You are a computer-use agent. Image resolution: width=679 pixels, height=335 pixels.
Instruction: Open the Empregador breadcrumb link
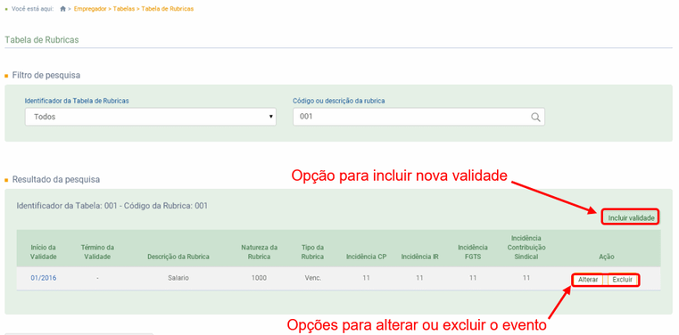(90, 9)
